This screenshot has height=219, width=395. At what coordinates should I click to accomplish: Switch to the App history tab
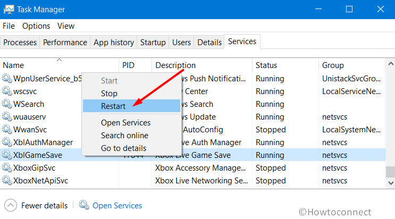point(114,43)
